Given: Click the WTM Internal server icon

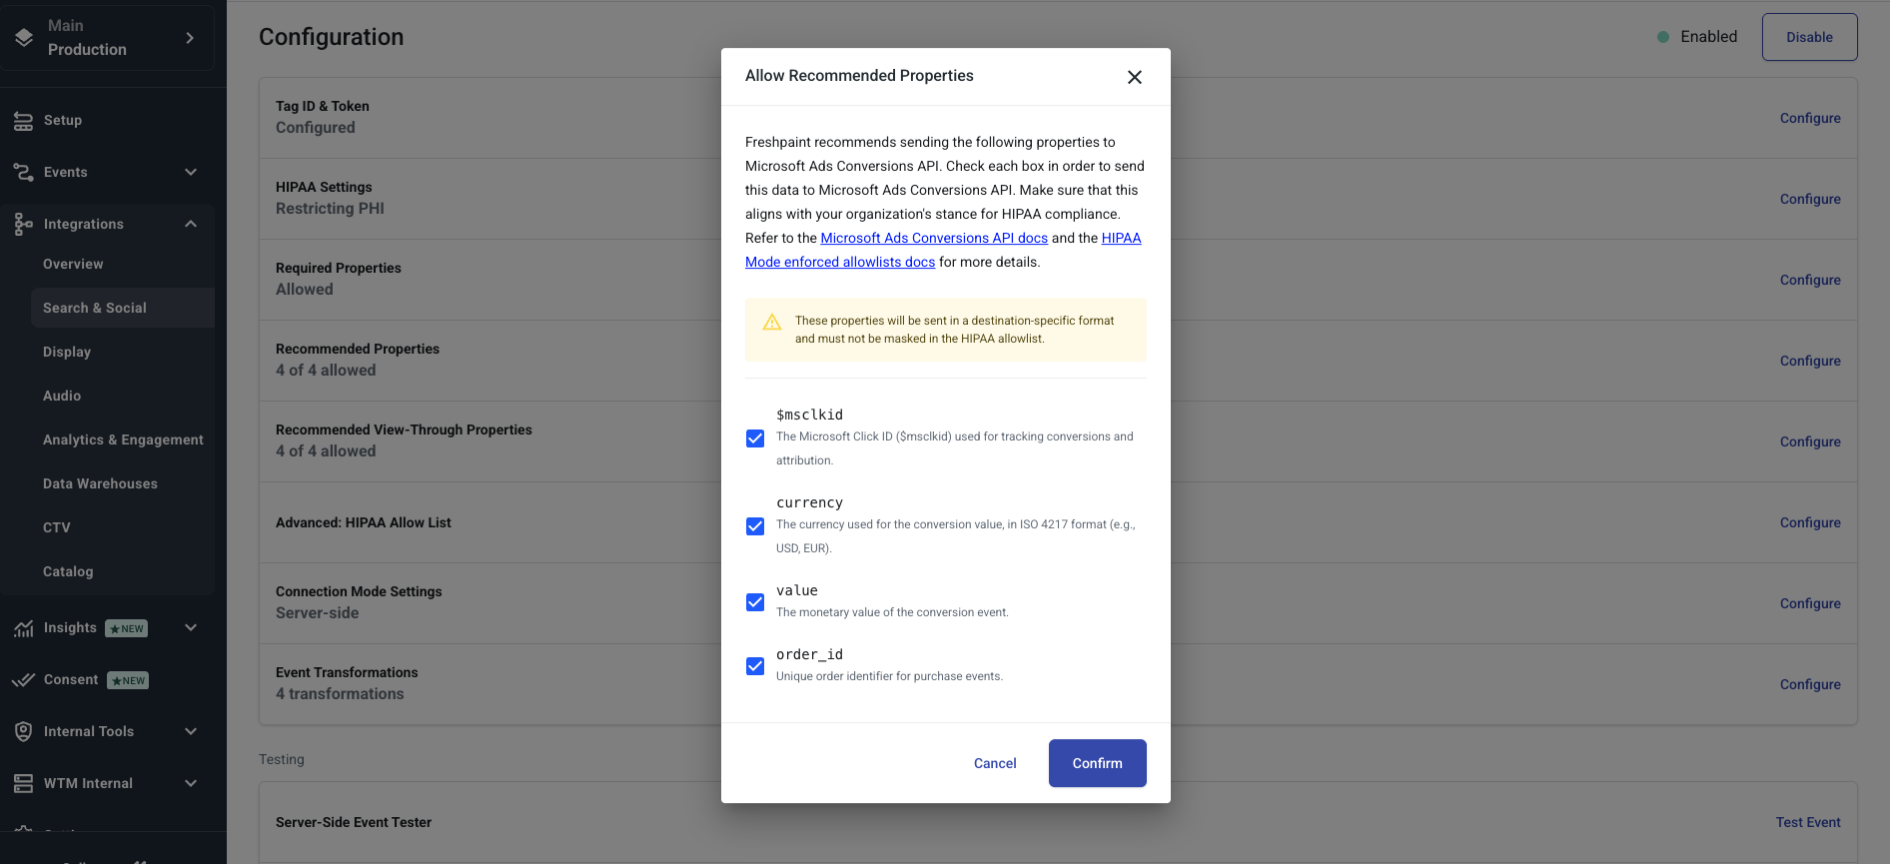Looking at the screenshot, I should tap(23, 784).
